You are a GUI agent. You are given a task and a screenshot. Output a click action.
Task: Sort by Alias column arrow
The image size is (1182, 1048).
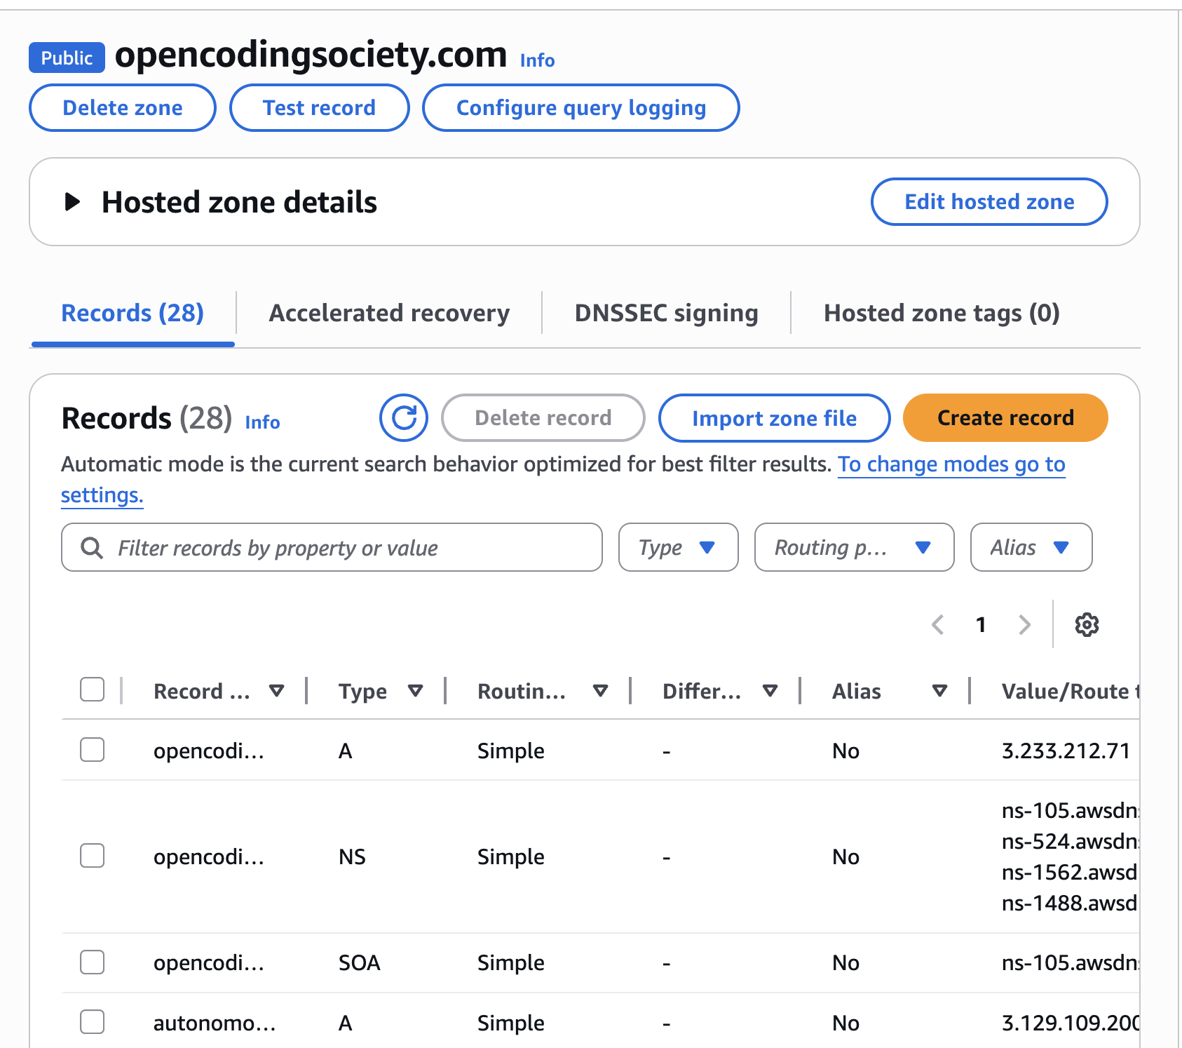click(939, 691)
